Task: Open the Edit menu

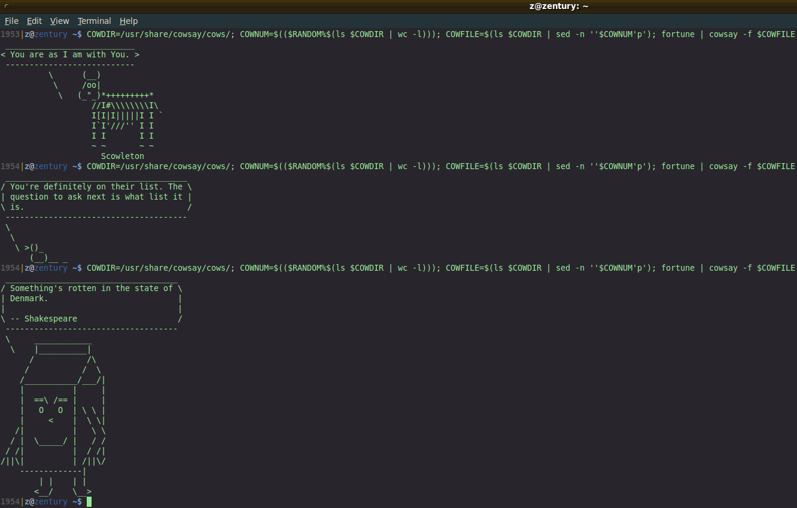Action: click(34, 21)
